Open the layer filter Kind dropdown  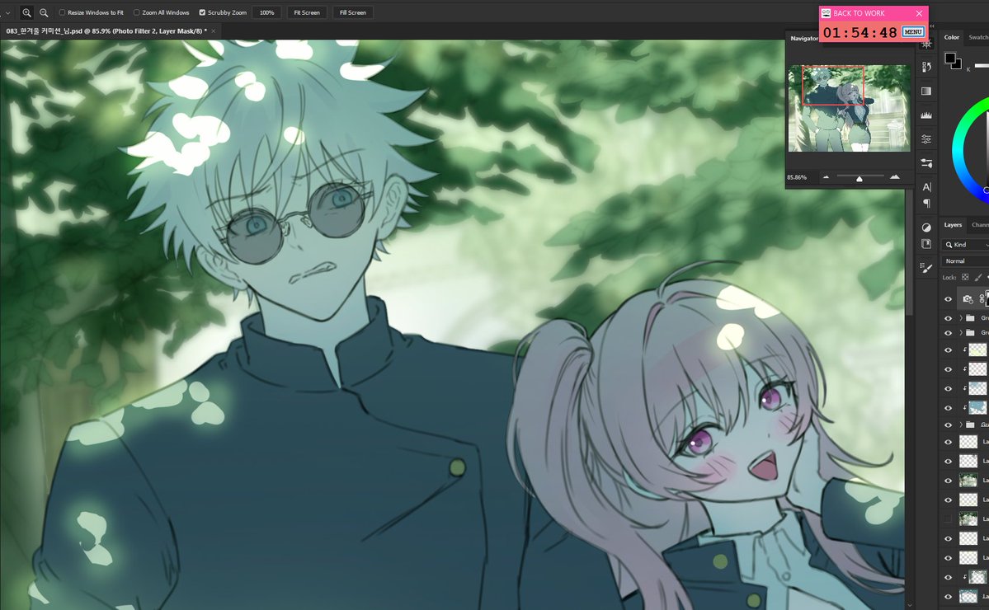tap(966, 245)
